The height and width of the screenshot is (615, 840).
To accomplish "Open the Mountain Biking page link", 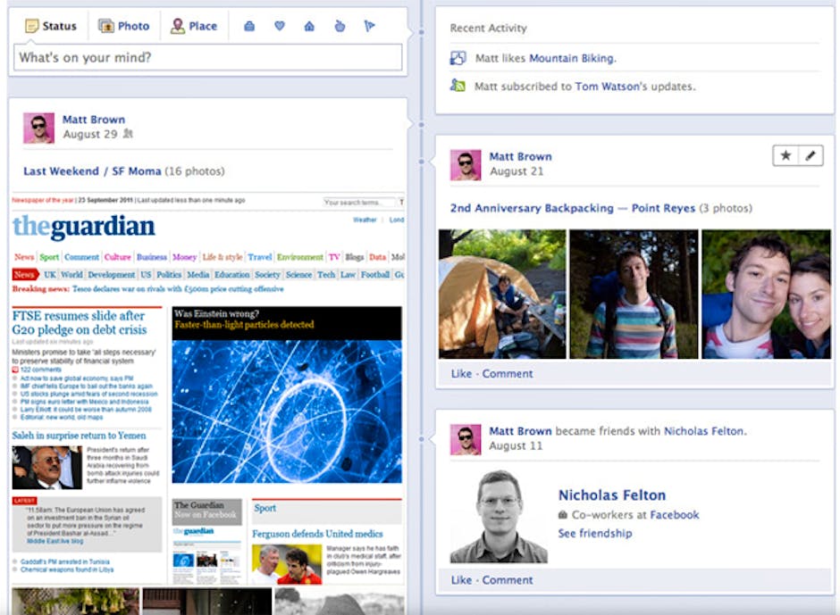I will tap(571, 58).
